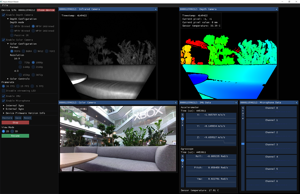Screen dimensions: 300x194
Task: Click the Color Camera image view
Action: pyautogui.click(x=118, y=139)
